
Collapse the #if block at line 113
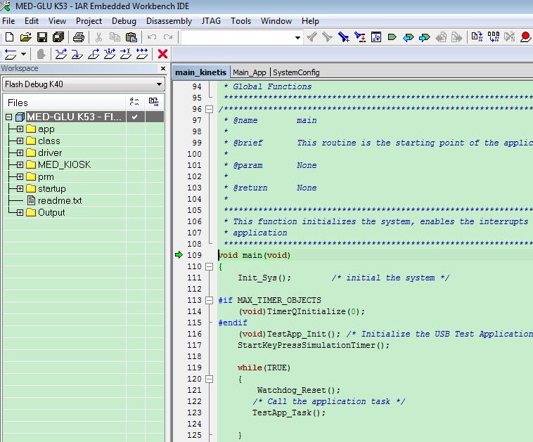click(x=210, y=300)
